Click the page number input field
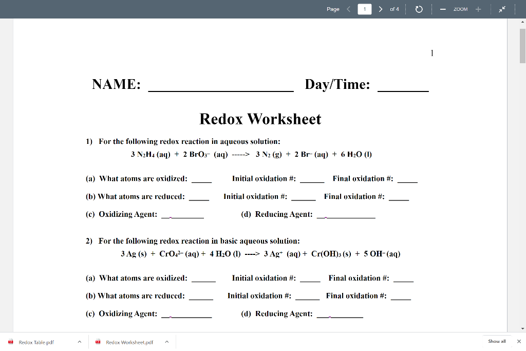This screenshot has width=526, height=351. pyautogui.click(x=364, y=9)
